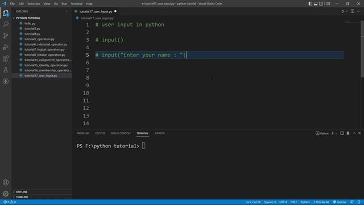
Task: Open the feedback icon in status bar
Action: (x=352, y=202)
